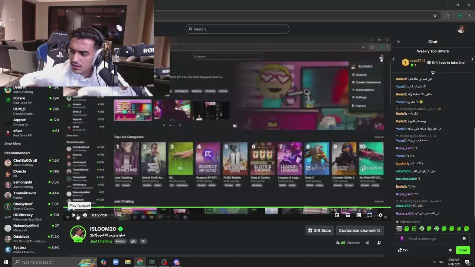
Task: Click username foruabo3abd in chat
Action: point(407,179)
